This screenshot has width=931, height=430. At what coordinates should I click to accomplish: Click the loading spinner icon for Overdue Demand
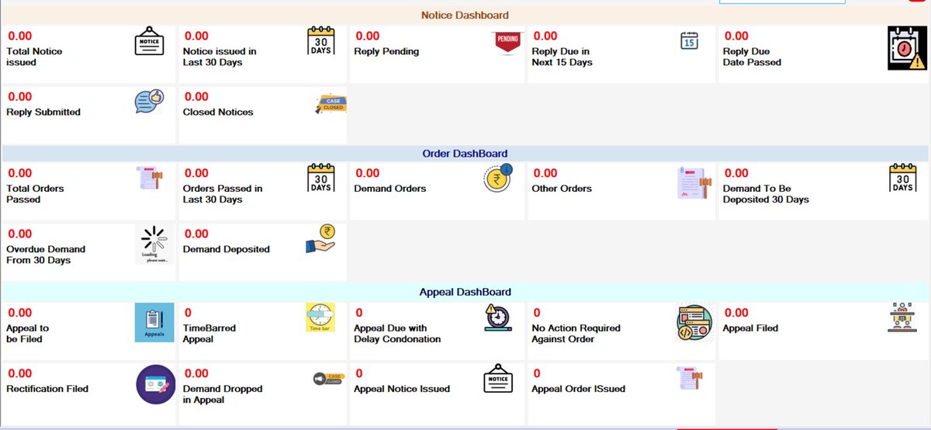(155, 244)
